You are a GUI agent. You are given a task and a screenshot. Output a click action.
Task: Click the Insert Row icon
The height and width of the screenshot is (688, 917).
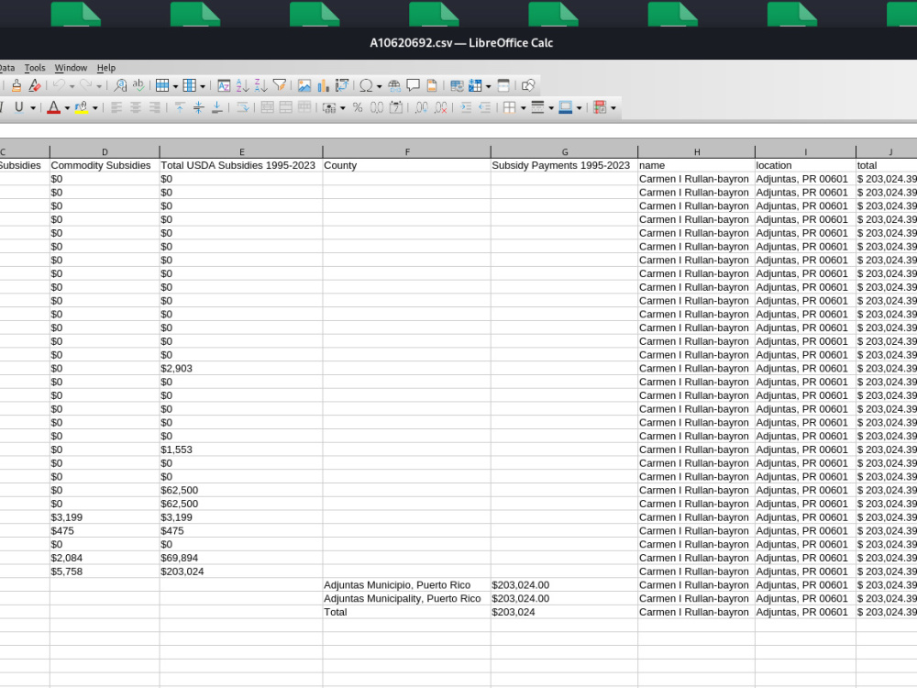click(x=162, y=86)
